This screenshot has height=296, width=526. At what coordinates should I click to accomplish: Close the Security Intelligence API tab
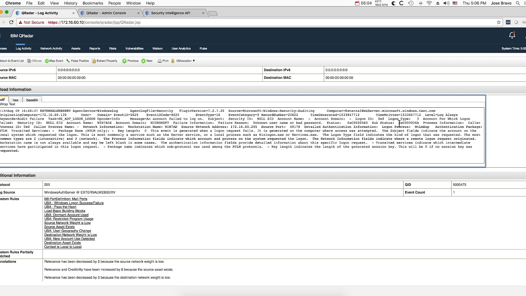tap(203, 13)
